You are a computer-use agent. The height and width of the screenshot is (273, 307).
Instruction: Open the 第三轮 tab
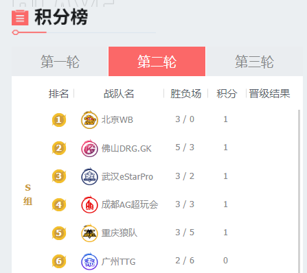tap(254, 62)
